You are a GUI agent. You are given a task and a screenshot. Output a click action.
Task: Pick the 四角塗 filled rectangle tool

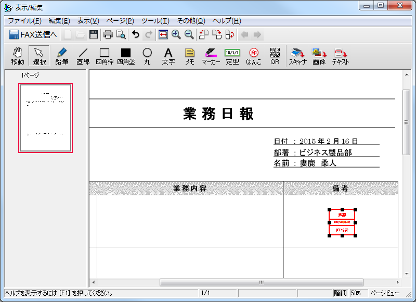coord(126,56)
